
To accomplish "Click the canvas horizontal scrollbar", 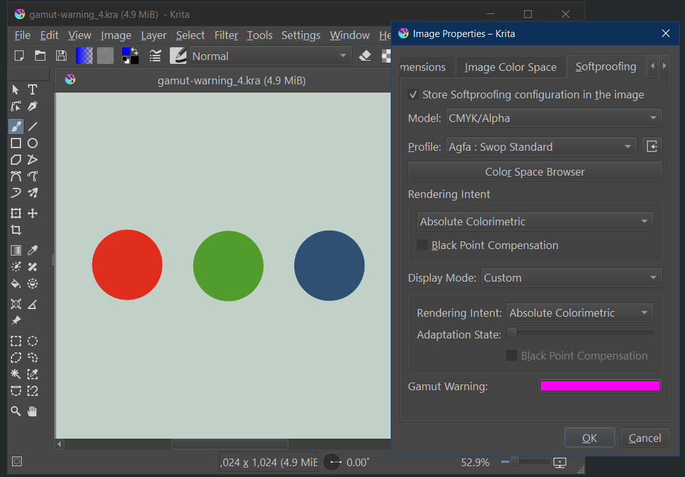I will pyautogui.click(x=229, y=444).
